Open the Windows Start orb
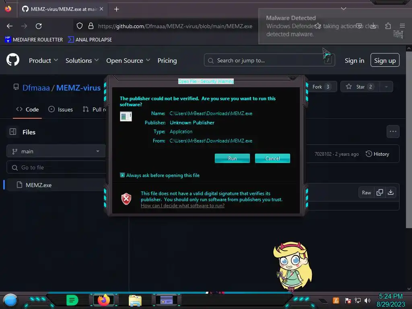The width and height of the screenshot is (412, 309). (x=10, y=300)
